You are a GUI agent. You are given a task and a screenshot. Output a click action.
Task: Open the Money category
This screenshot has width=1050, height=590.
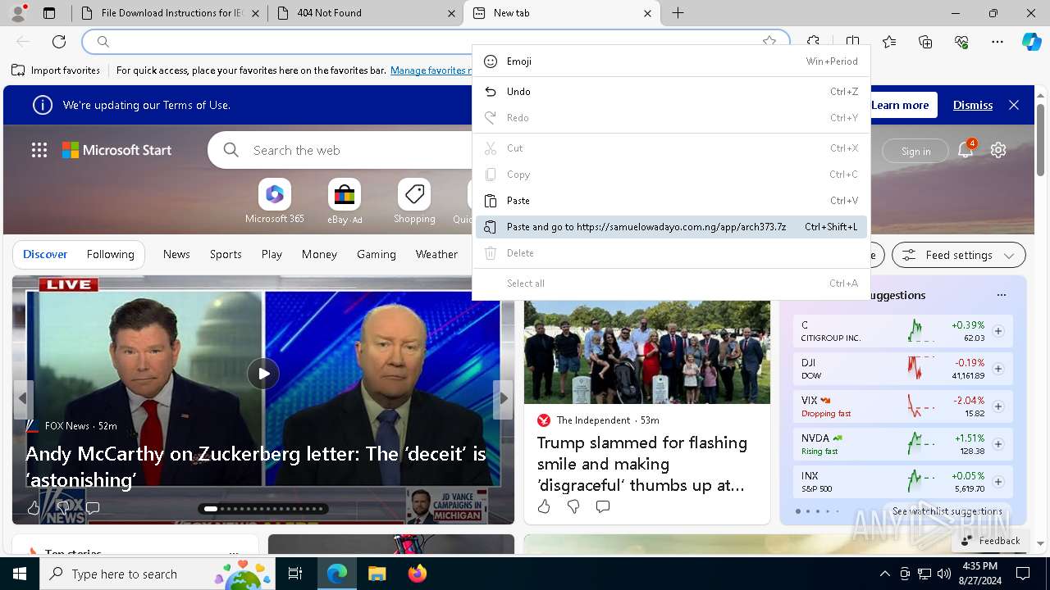319,254
